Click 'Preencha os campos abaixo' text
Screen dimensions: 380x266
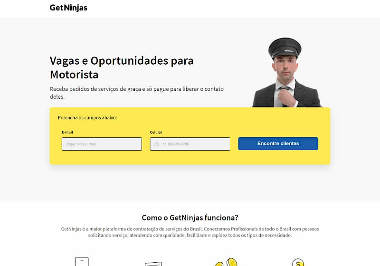[x=87, y=118]
